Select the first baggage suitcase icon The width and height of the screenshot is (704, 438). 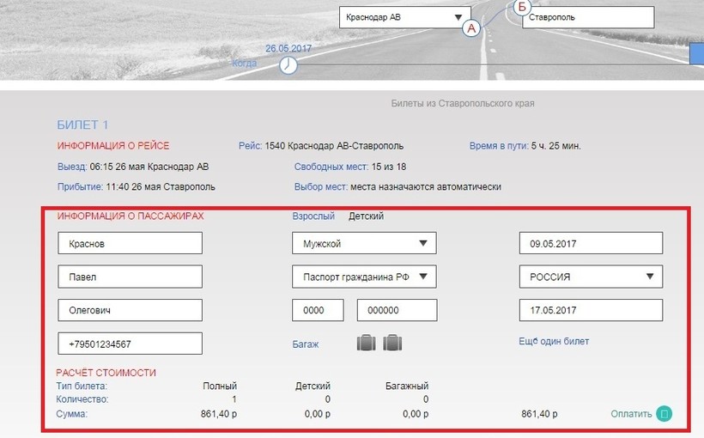tap(367, 344)
